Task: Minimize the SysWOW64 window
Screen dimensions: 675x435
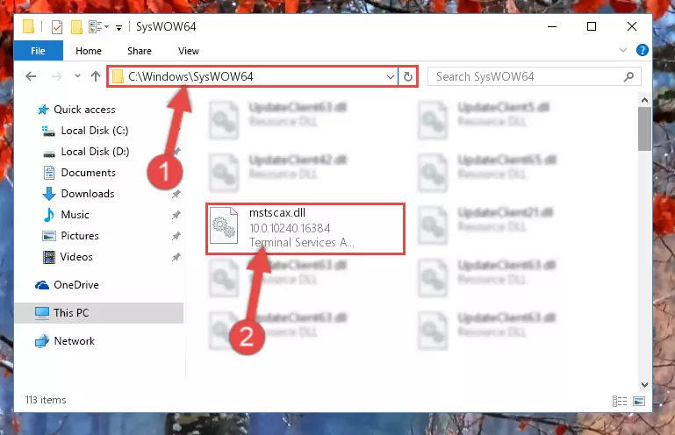Action: 552,26
